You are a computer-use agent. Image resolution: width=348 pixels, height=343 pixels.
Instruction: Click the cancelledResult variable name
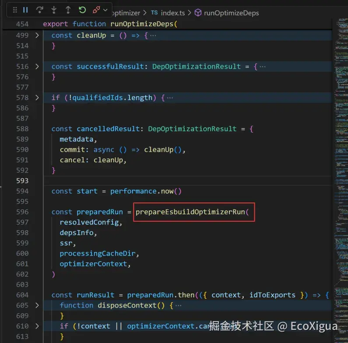pyautogui.click(x=108, y=129)
